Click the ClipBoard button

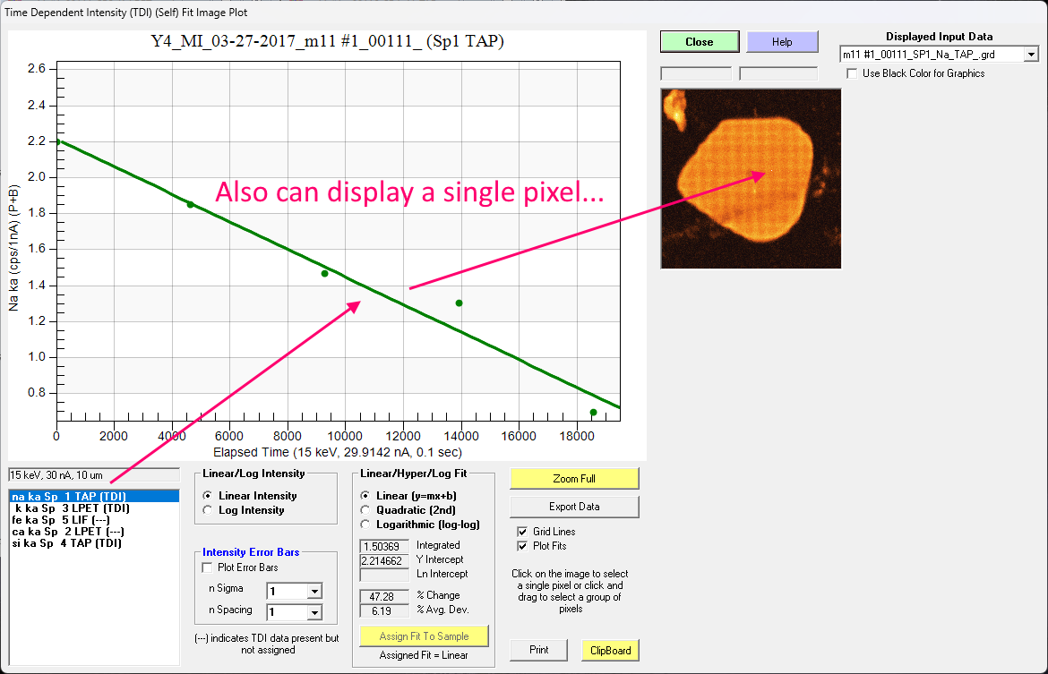(610, 651)
